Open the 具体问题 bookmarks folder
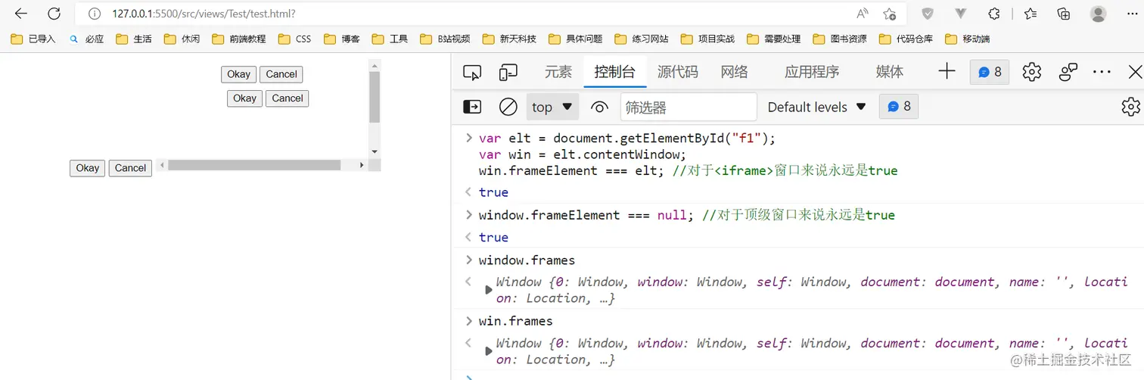 click(576, 39)
